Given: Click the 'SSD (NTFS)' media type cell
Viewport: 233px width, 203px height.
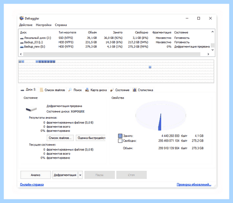Looking at the screenshot, I should pos(66,38).
